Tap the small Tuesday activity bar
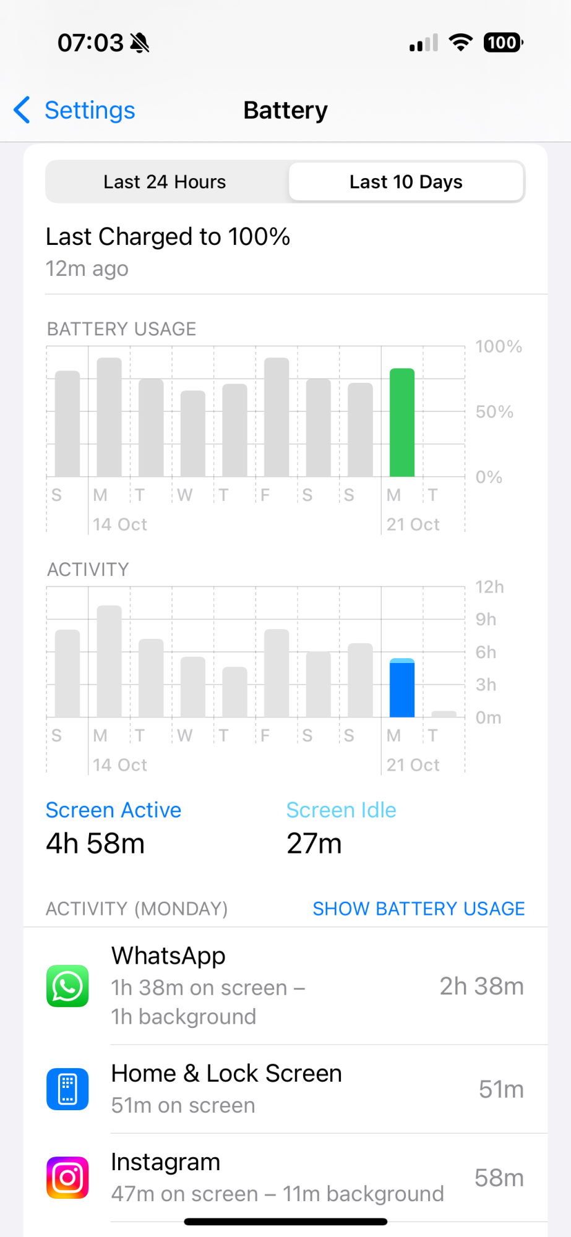 444,714
